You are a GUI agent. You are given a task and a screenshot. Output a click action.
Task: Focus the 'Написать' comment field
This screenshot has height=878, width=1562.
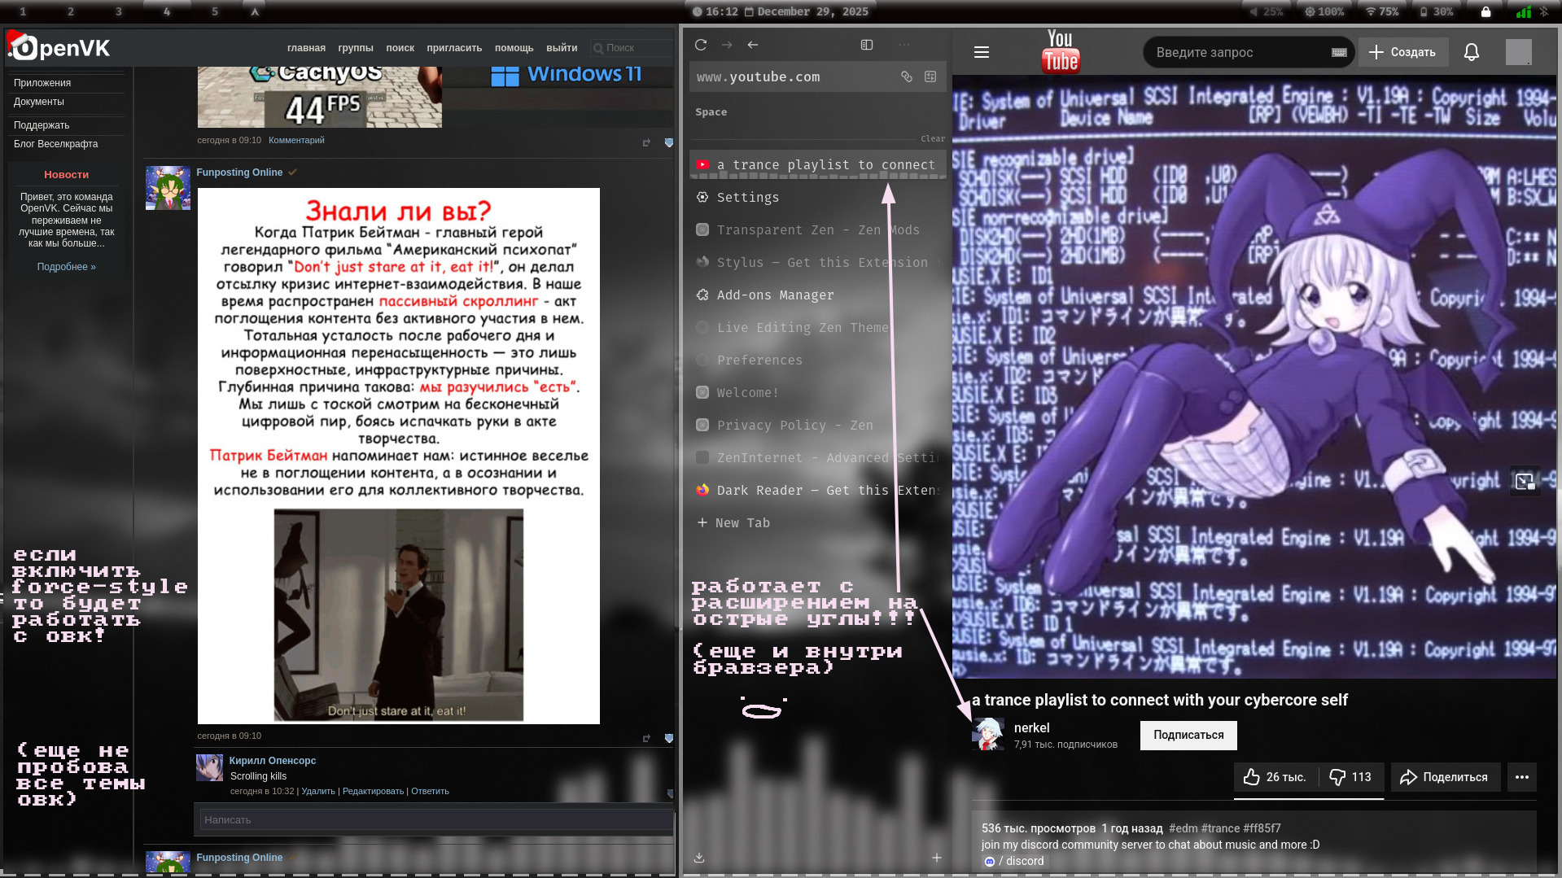click(436, 819)
